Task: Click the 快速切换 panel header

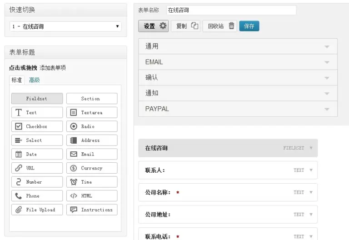Action: [65, 10]
